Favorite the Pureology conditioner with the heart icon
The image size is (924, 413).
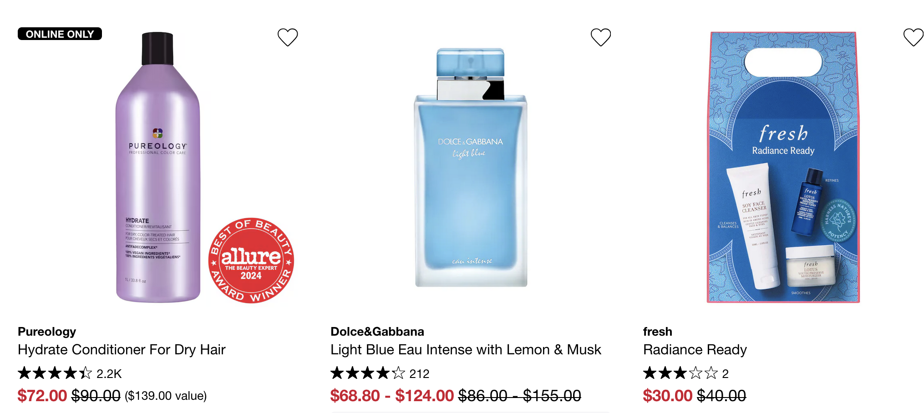pyautogui.click(x=288, y=37)
